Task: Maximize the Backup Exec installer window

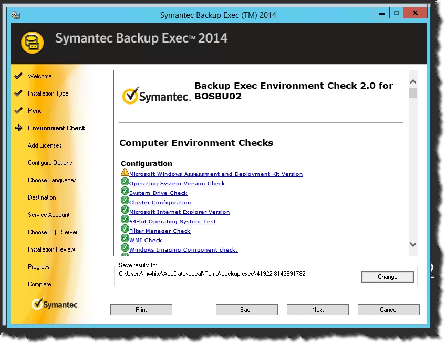Action: (397, 13)
